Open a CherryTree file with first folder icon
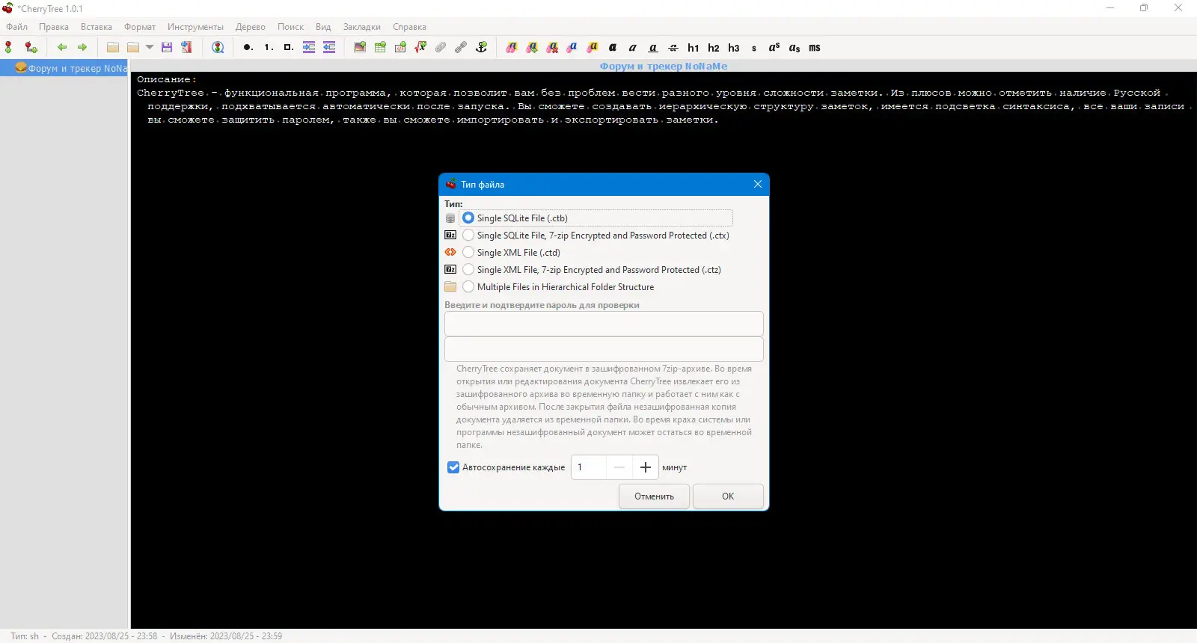The height and width of the screenshot is (643, 1197). coord(113,47)
